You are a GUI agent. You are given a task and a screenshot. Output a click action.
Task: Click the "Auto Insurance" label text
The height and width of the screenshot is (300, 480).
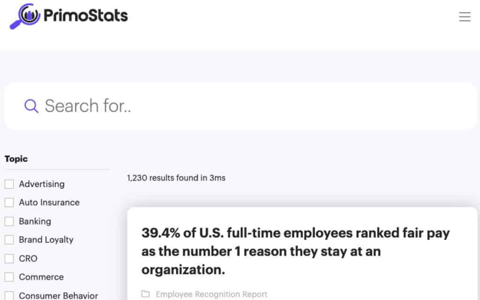coord(49,202)
